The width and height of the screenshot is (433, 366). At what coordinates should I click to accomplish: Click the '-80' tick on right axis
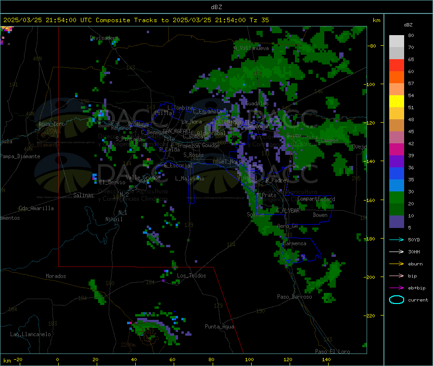click(x=371, y=46)
